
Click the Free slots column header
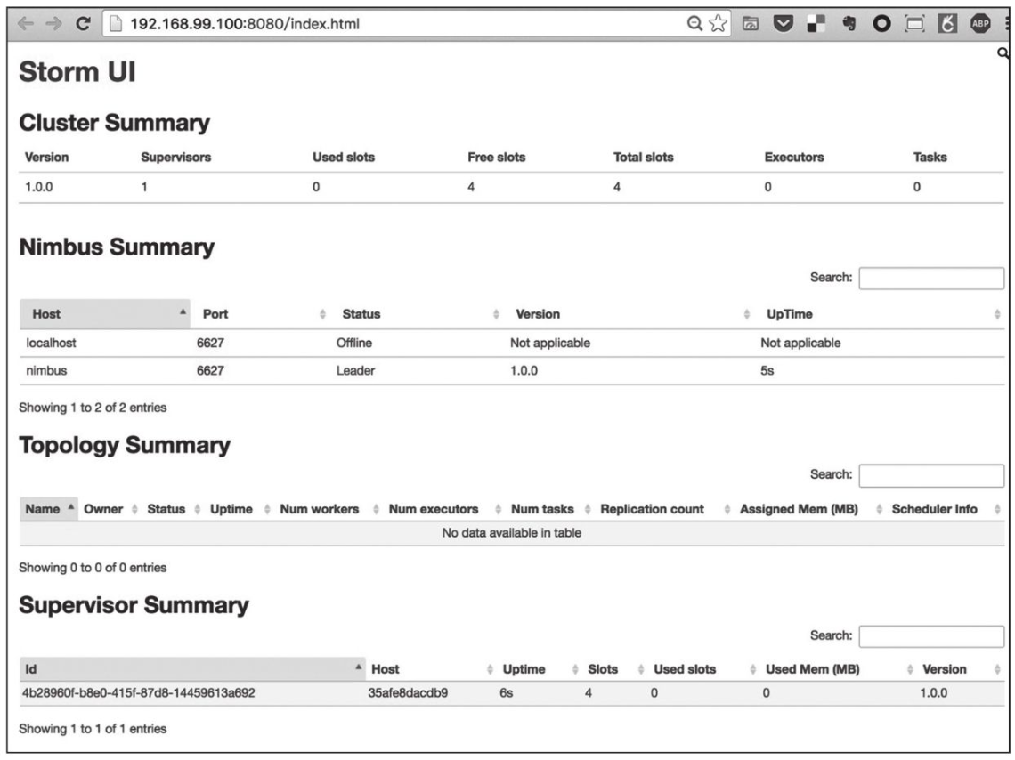[x=497, y=158]
